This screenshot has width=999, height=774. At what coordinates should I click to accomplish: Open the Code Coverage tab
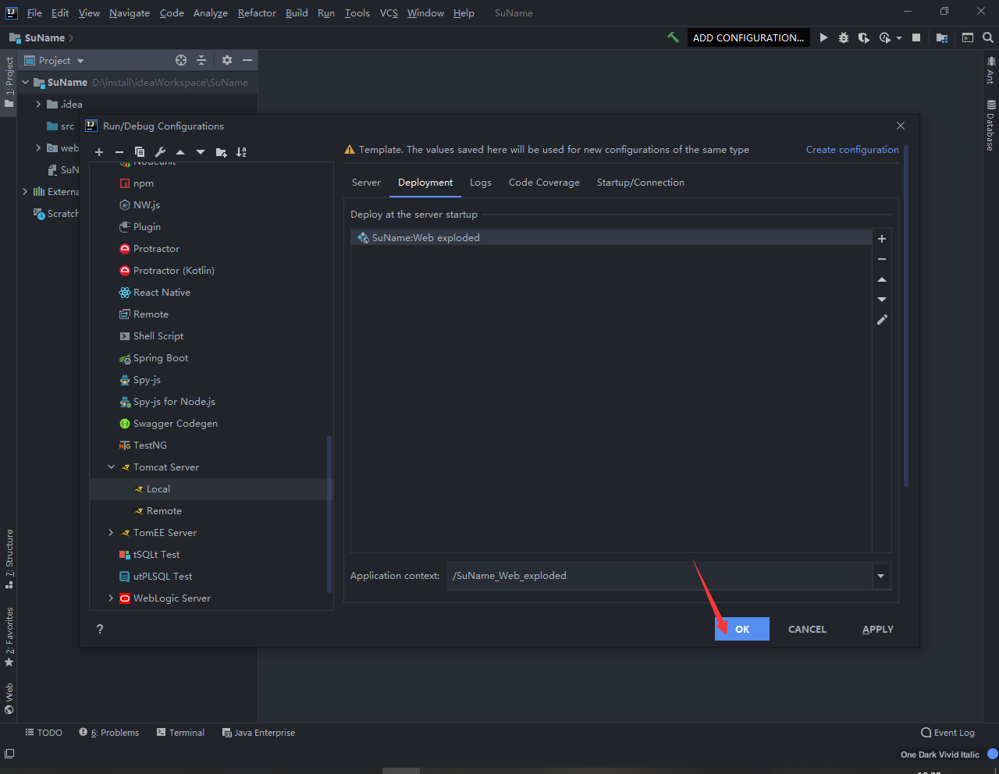[544, 183]
